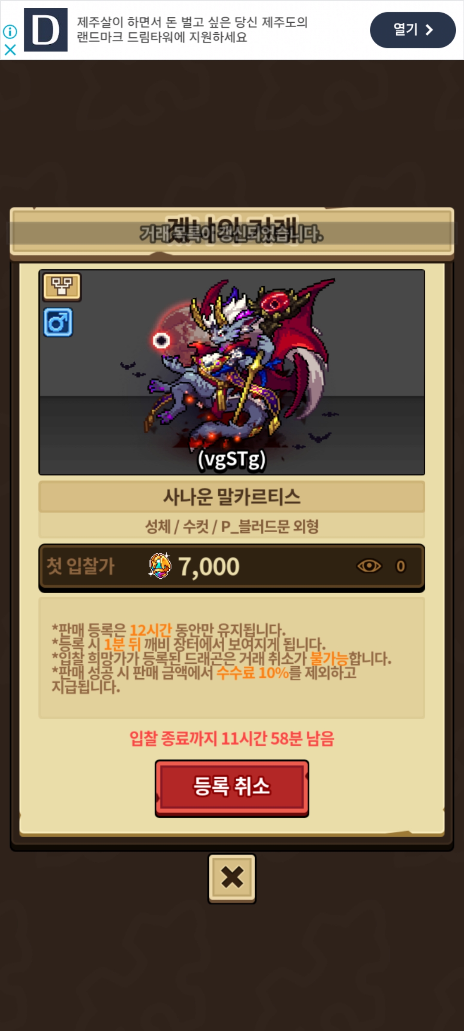Click the red 등록 취소 button

[x=232, y=788]
